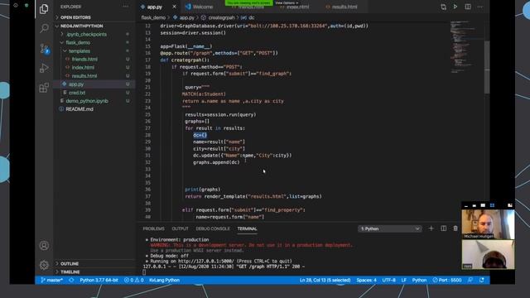Split the editor to the right
Screen dimensions: 530x298
pos(468,7)
